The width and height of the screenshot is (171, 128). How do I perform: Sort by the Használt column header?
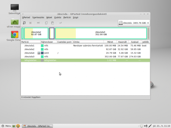point(122,42)
